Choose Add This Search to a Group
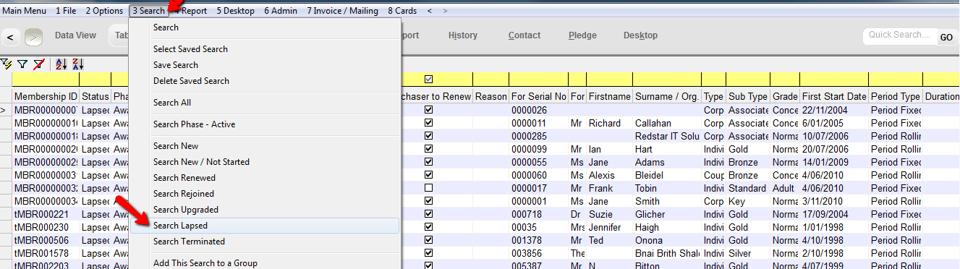The width and height of the screenshot is (960, 269). point(265,263)
